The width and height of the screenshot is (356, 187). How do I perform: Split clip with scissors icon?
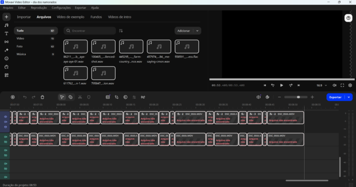pyautogui.click(x=80, y=97)
